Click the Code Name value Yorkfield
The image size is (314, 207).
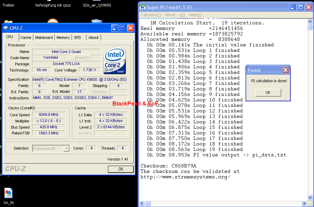click(x=50, y=57)
